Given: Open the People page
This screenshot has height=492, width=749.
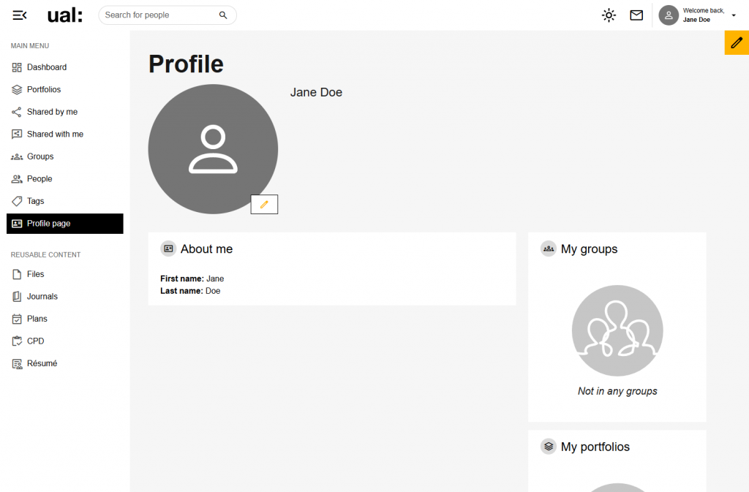Looking at the screenshot, I should tap(65, 179).
